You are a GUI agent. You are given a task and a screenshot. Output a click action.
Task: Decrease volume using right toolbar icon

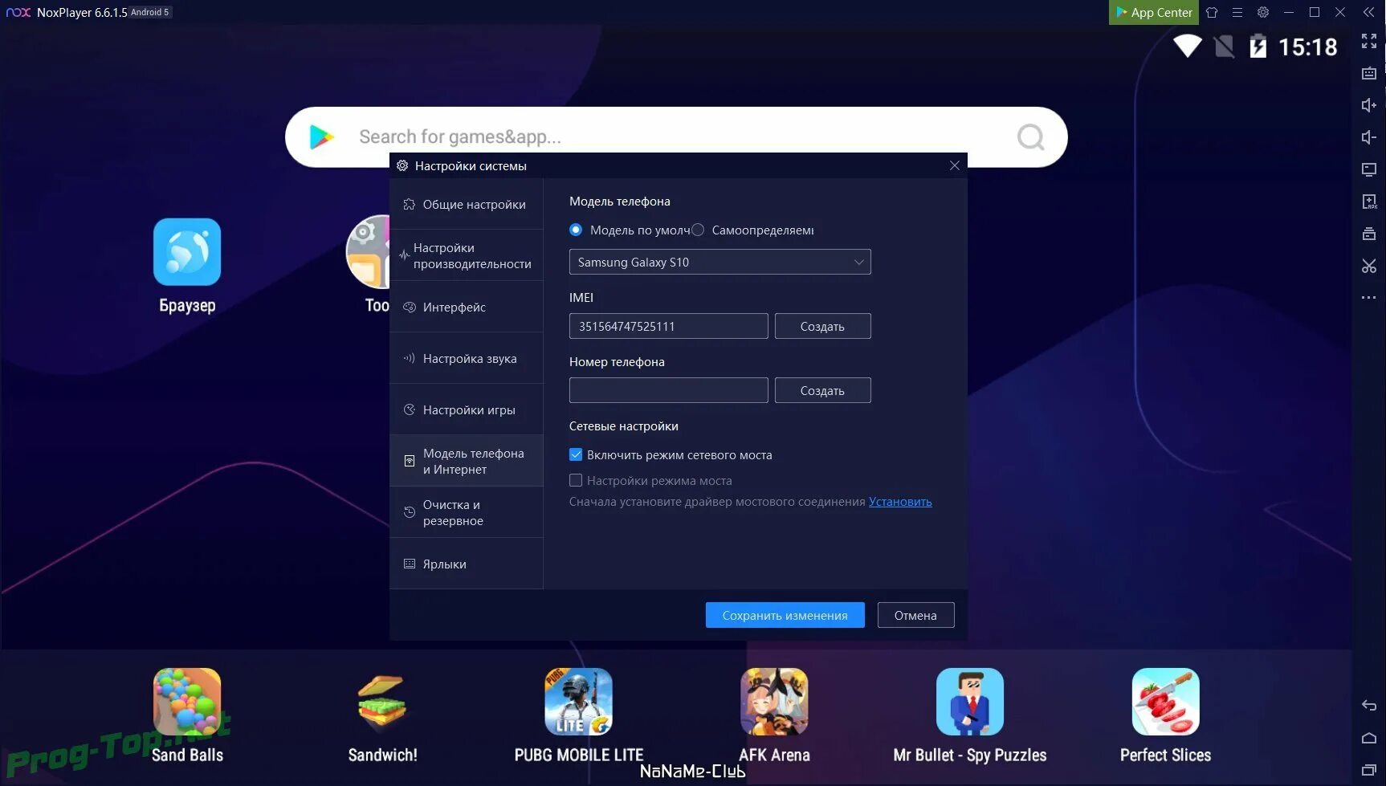pyautogui.click(x=1369, y=137)
